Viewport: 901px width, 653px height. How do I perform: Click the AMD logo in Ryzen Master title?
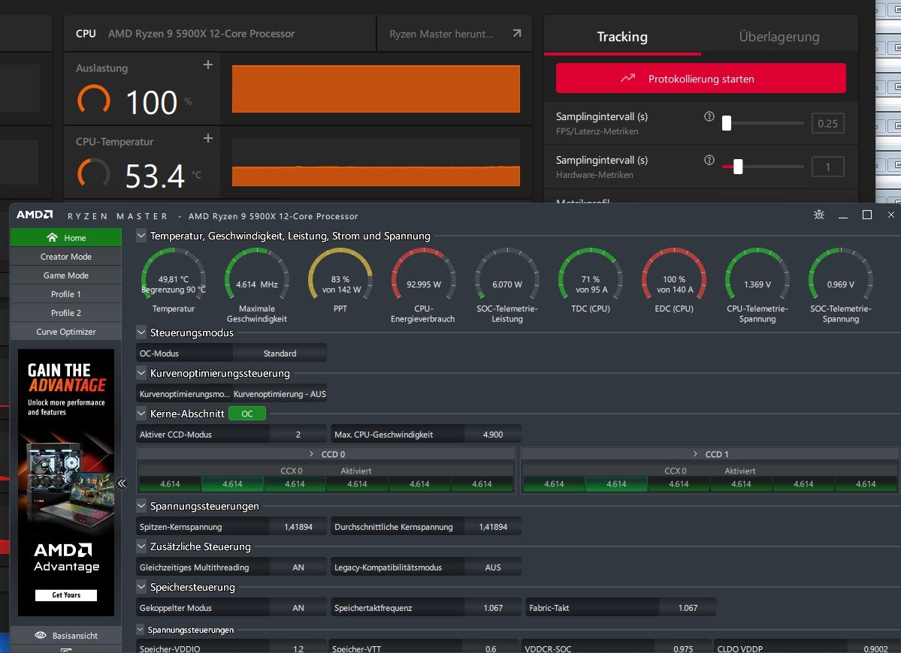coord(35,215)
